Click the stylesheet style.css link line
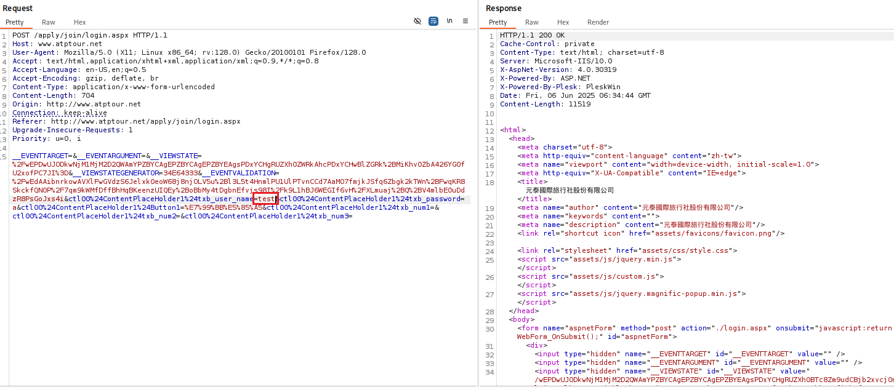Image resolution: width=894 pixels, height=387 pixels. 627,250
